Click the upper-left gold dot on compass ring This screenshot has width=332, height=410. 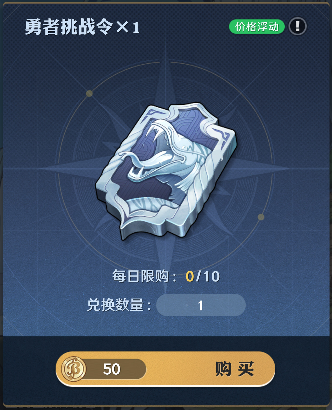tap(89, 93)
